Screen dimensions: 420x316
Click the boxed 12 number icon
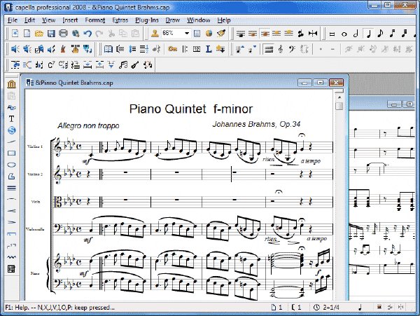pos(197,49)
